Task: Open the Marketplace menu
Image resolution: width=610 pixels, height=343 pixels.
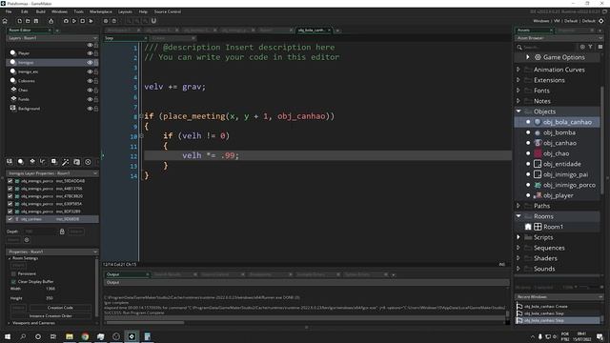Action: click(x=100, y=11)
